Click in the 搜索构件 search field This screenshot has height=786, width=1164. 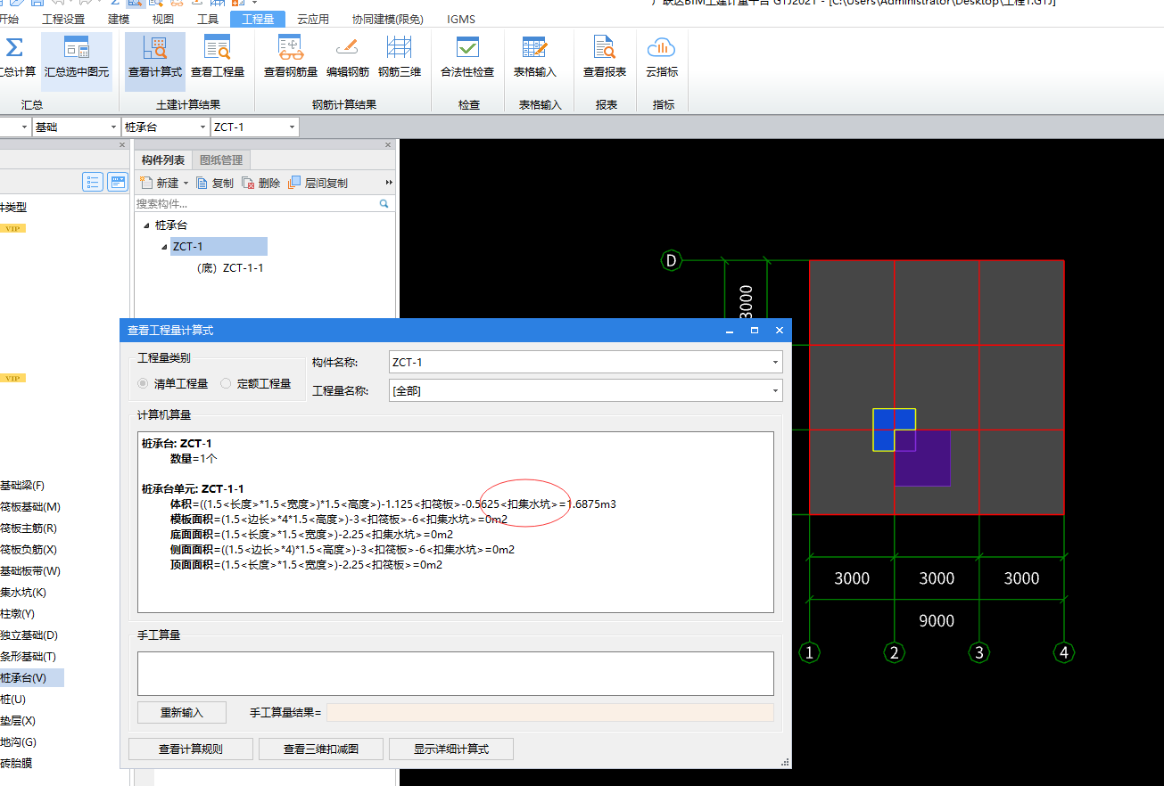tap(257, 204)
